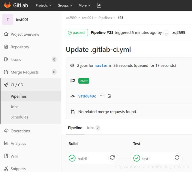Click the build1 passed status icon
This screenshot has height=172, width=192.
(72, 158)
